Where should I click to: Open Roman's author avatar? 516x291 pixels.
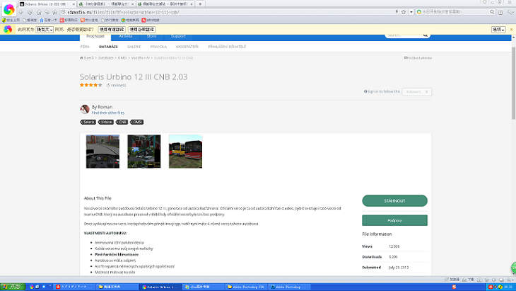coord(85,109)
